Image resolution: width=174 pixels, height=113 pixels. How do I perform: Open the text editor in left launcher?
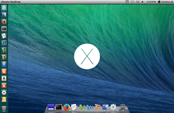coord(4,36)
